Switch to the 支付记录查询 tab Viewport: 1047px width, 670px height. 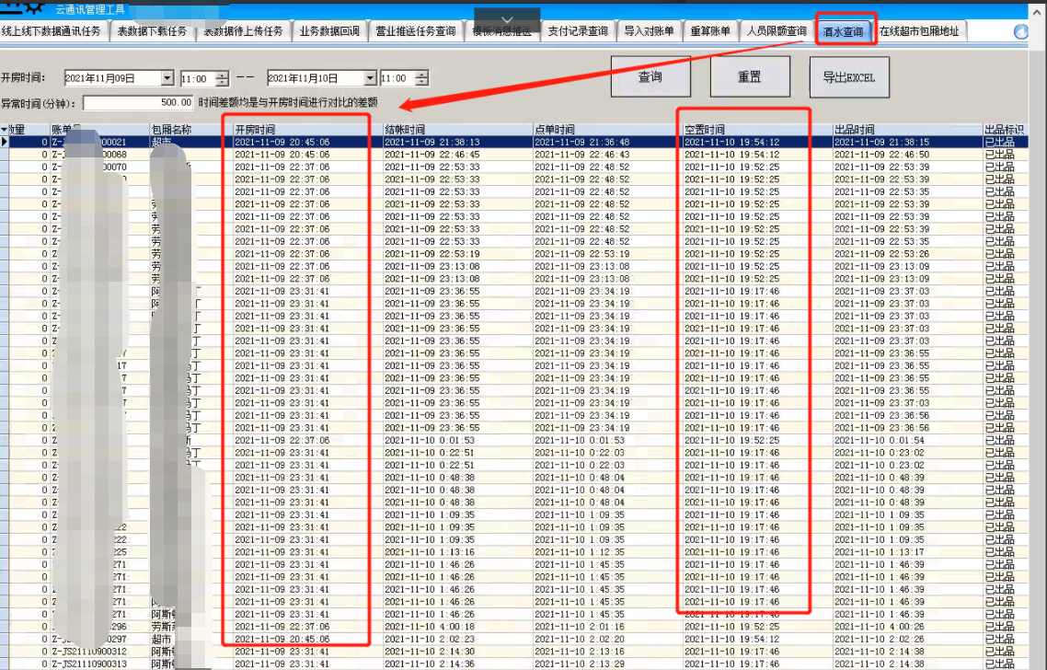[578, 31]
